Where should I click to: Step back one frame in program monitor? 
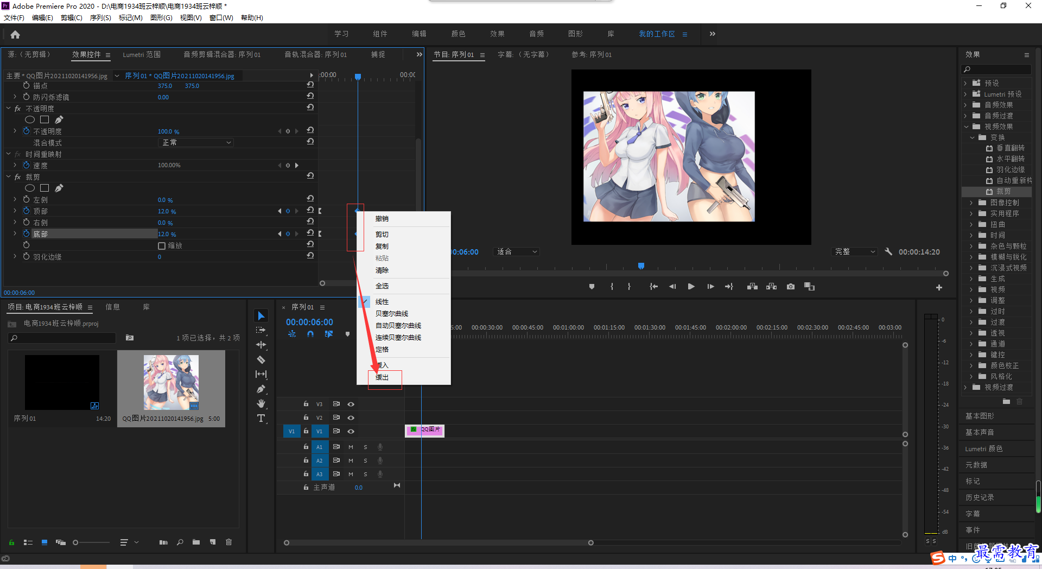[672, 287]
